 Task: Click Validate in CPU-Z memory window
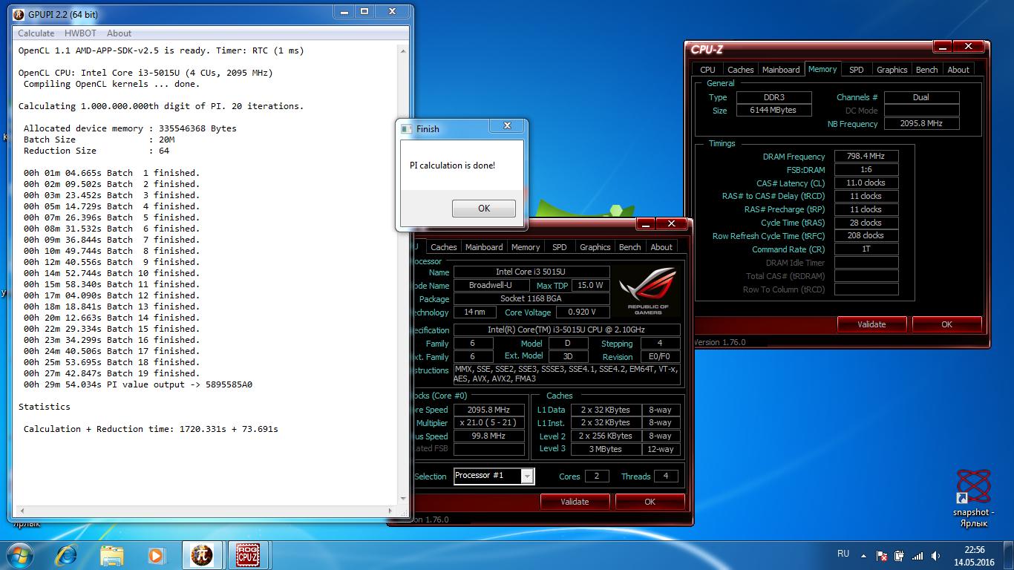871,324
